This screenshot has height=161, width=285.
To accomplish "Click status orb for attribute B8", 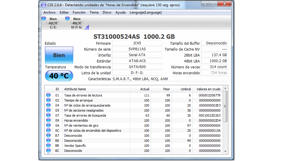I will [x=48, y=140].
